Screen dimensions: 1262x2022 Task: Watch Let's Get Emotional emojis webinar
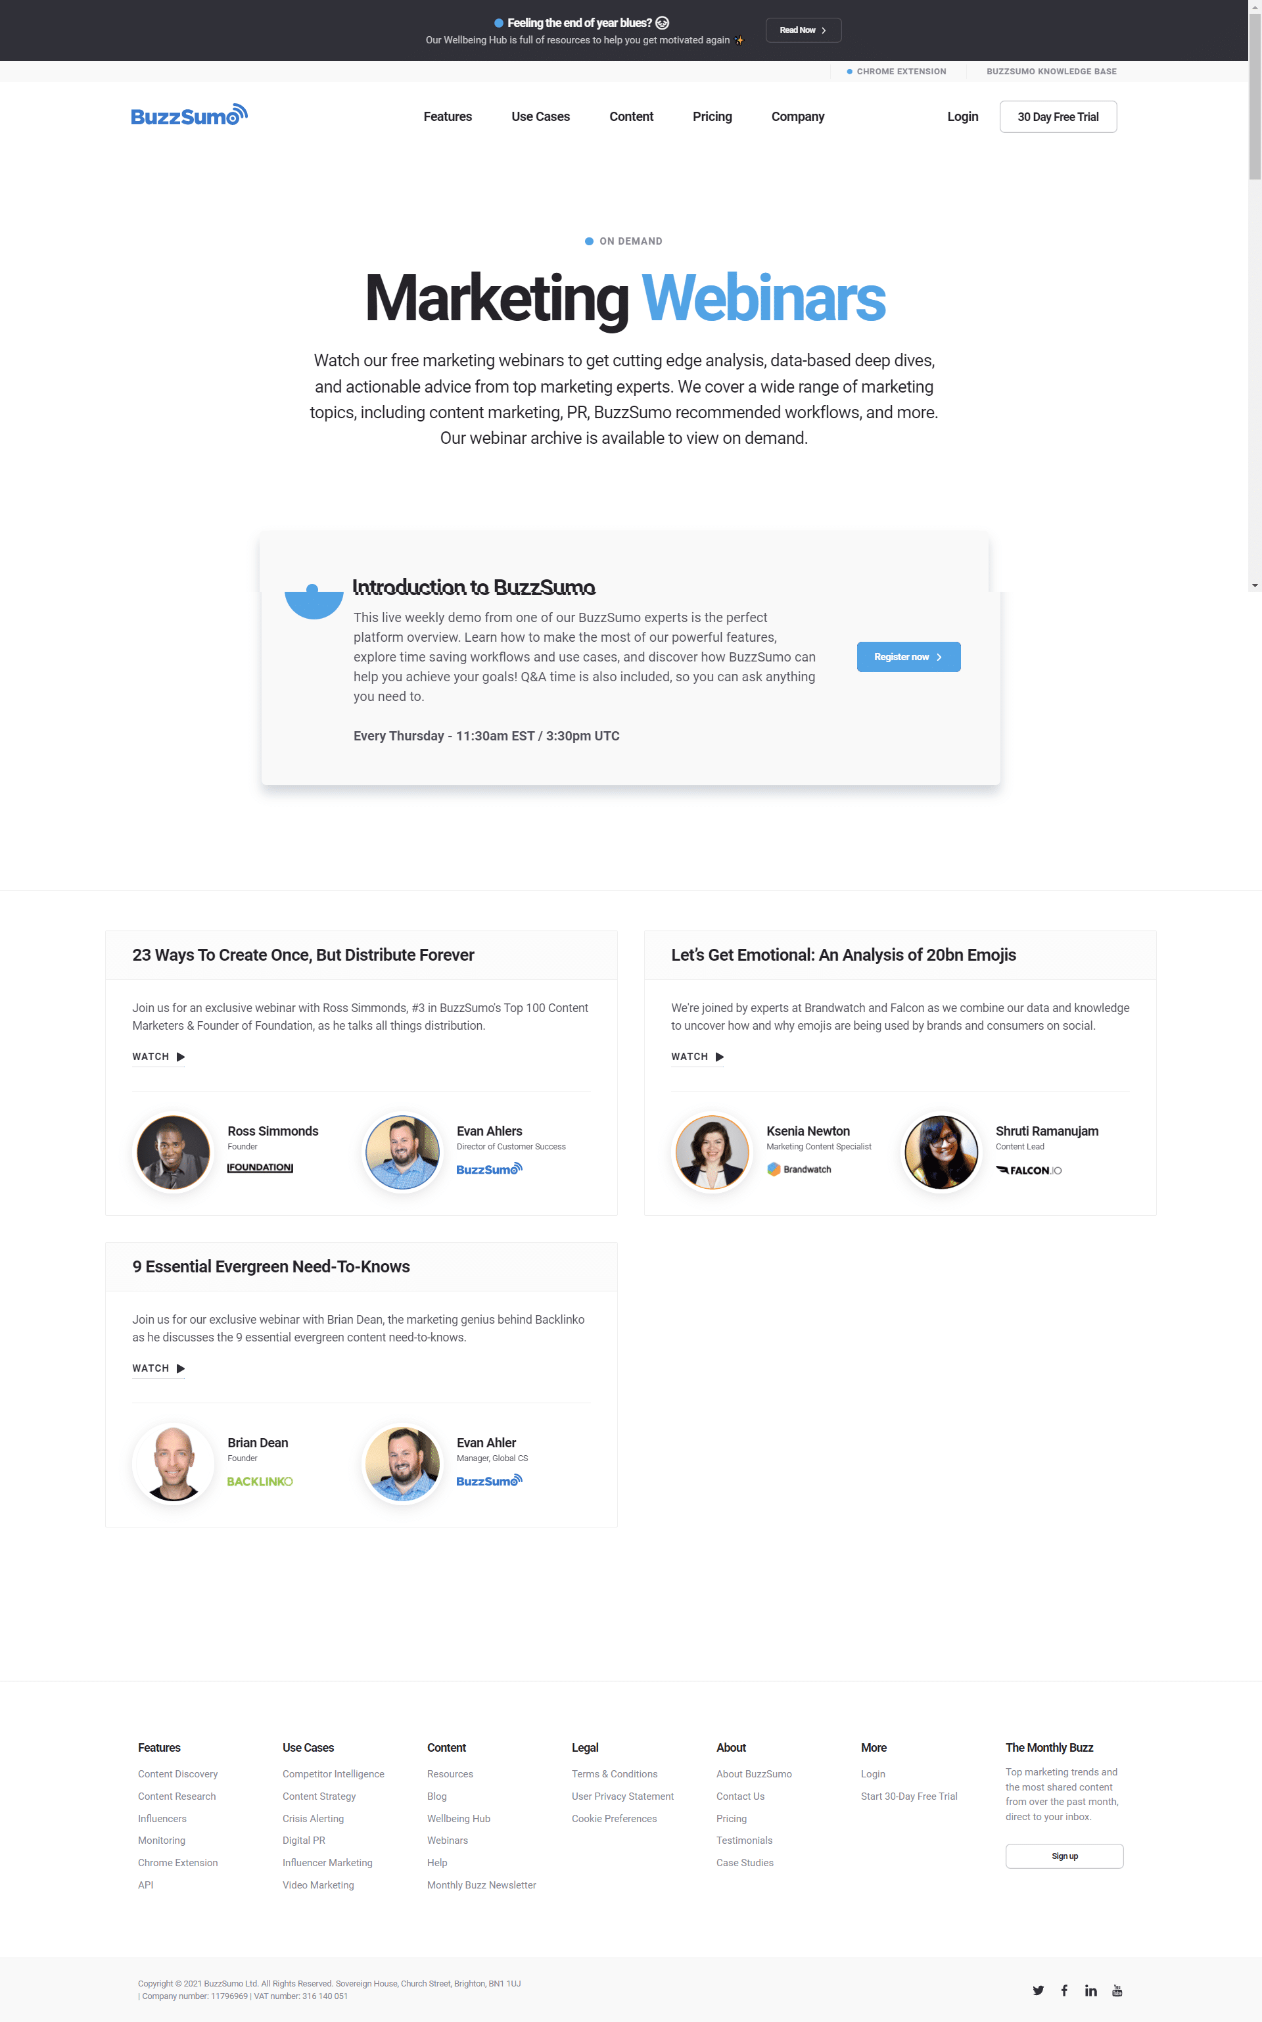point(697,1056)
